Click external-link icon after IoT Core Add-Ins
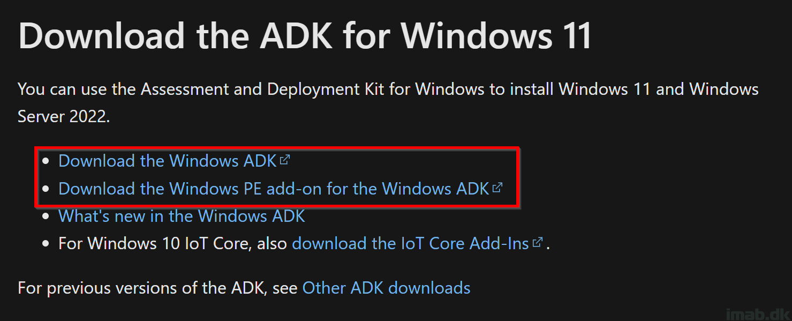The image size is (792, 321). (538, 242)
